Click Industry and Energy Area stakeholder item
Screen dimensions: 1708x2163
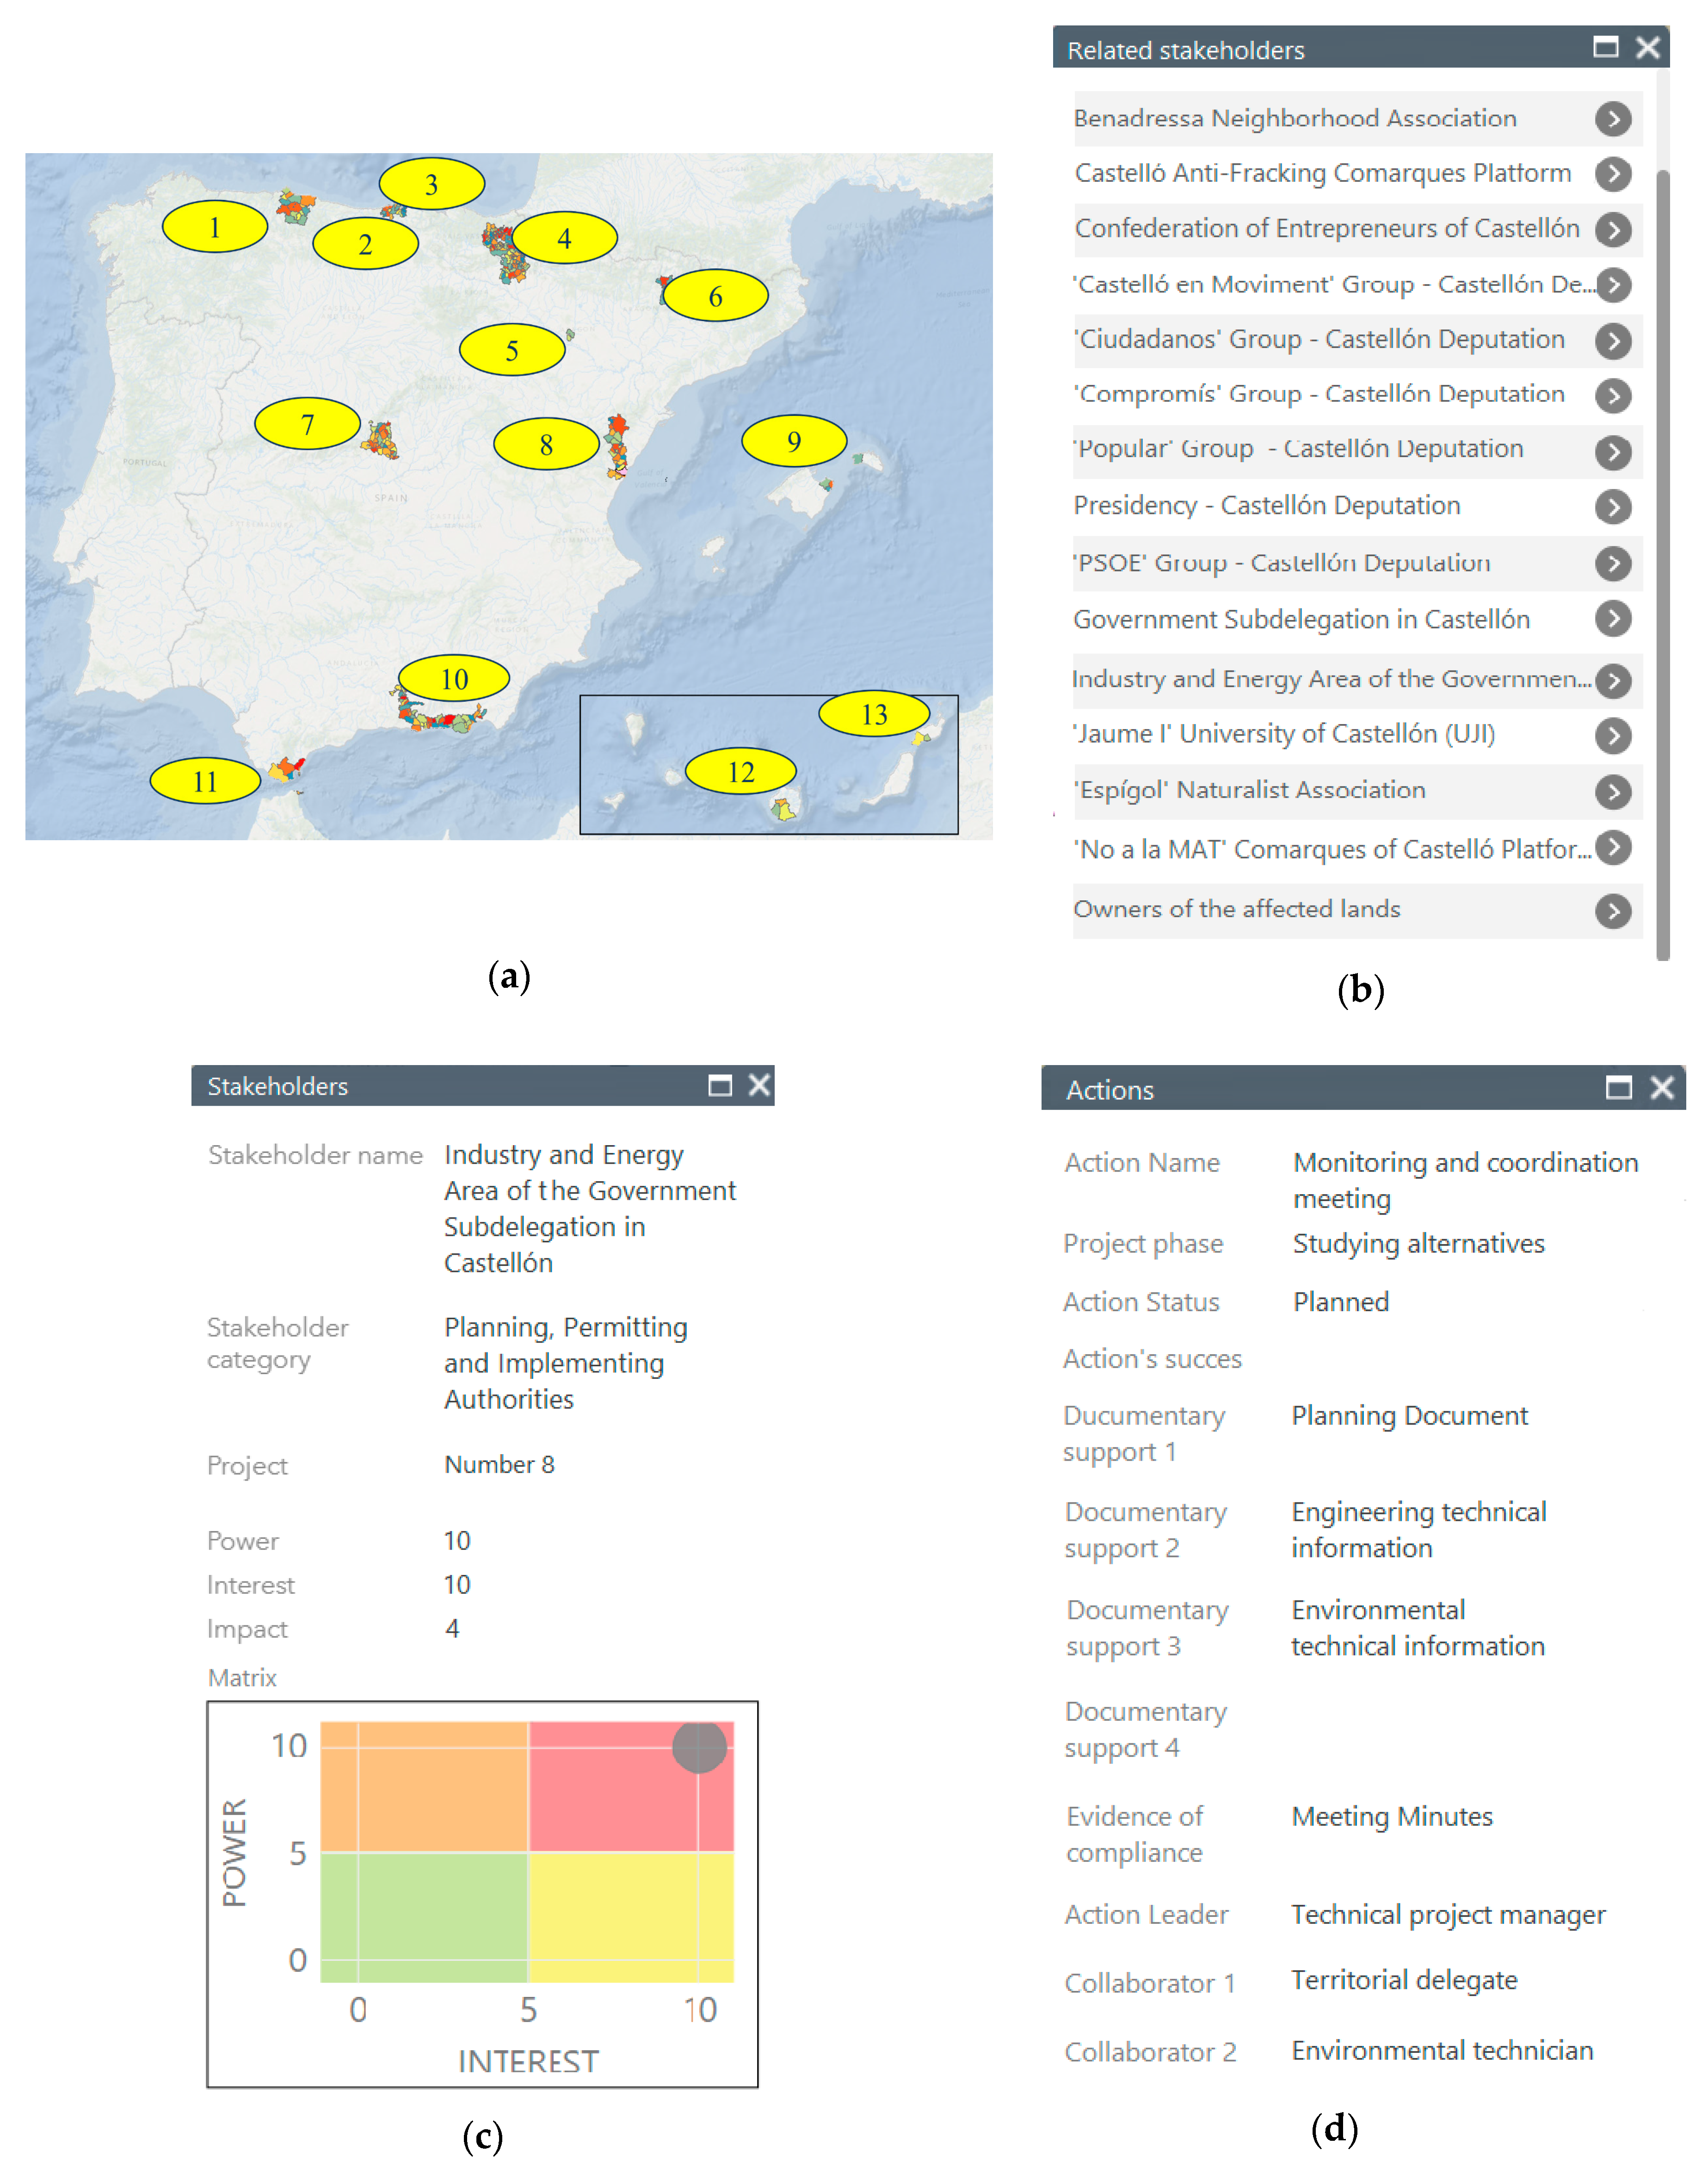point(1330,679)
